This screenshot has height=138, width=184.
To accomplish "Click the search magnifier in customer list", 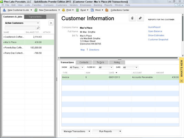I will point(38,28).
